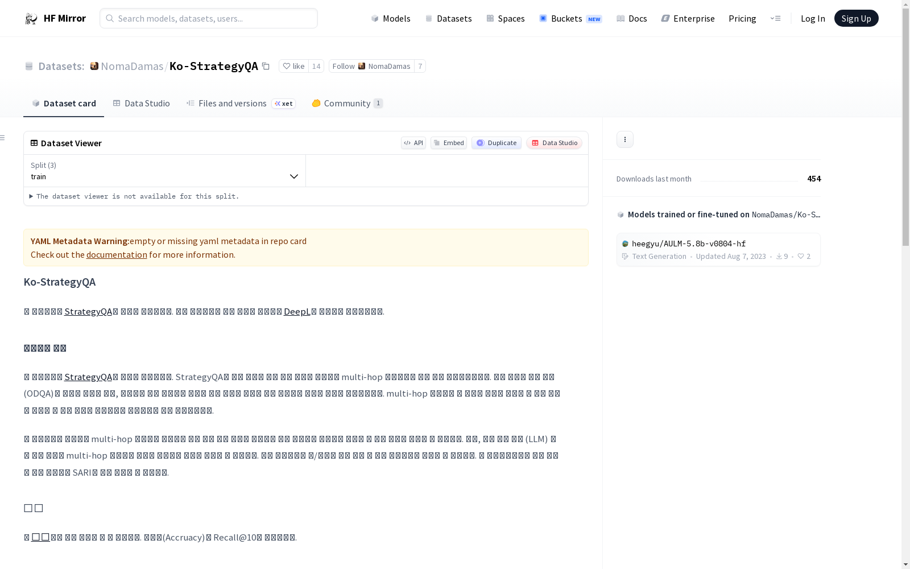Open Buckets in top navigation
The image size is (910, 569).
570,18
